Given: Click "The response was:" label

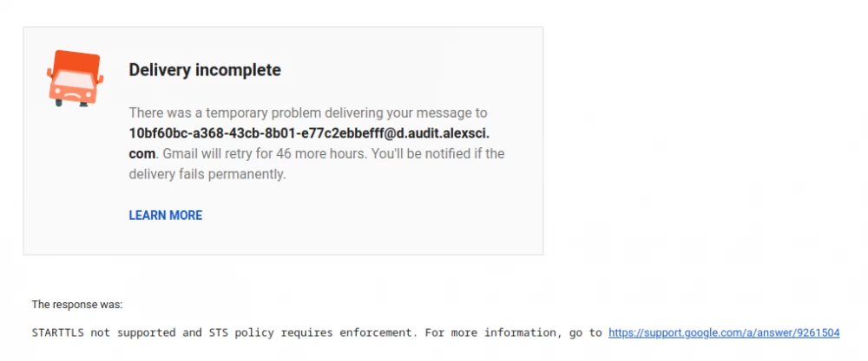Looking at the screenshot, I should coord(77,305).
